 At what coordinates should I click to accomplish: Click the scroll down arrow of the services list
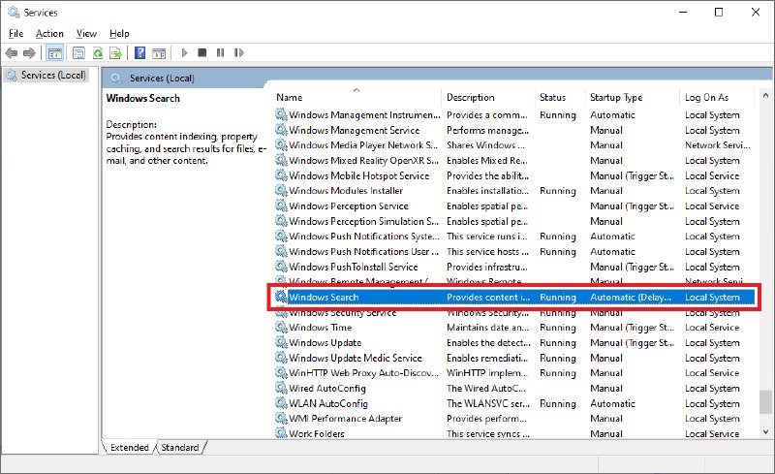pos(765,432)
